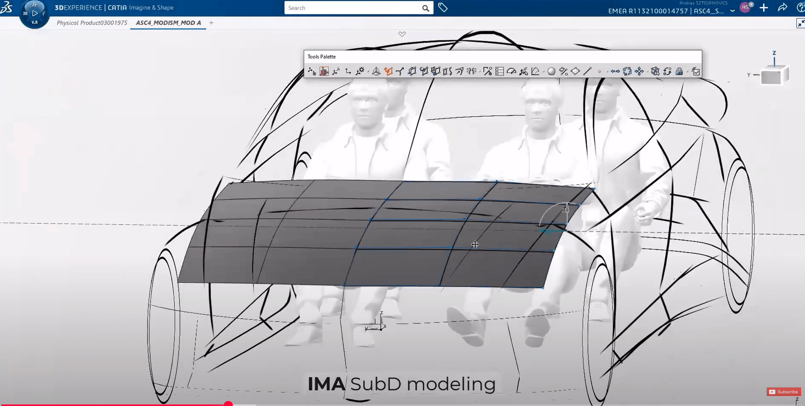Select the grey sphere primitive icon

click(552, 71)
